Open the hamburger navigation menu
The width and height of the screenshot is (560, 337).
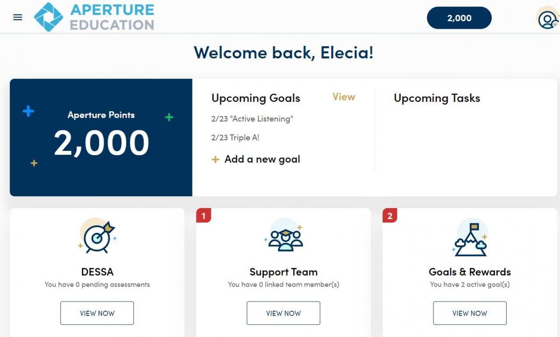[x=17, y=17]
